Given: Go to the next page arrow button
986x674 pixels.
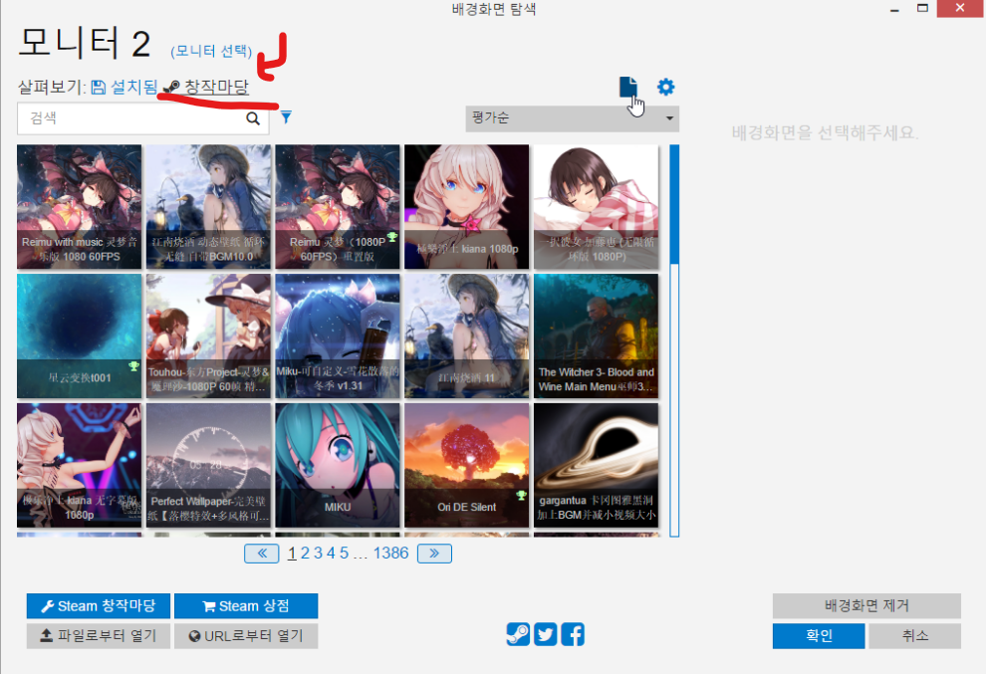Looking at the screenshot, I should [434, 554].
